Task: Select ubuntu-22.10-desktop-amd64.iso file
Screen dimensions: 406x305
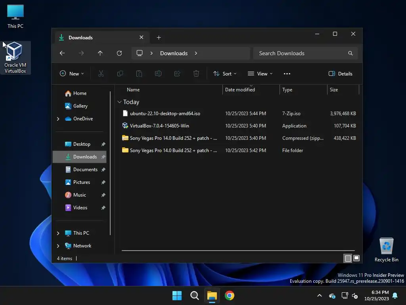Action: click(239, 114)
